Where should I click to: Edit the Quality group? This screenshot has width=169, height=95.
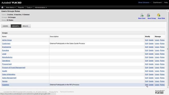[x=146, y=71]
